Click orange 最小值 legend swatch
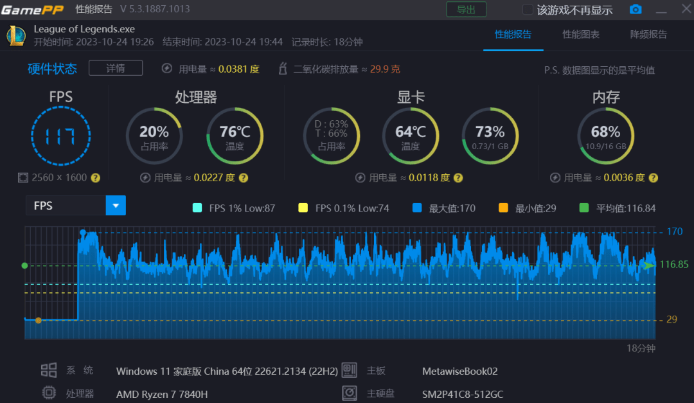Viewport: 694px width, 403px height. 503,208
